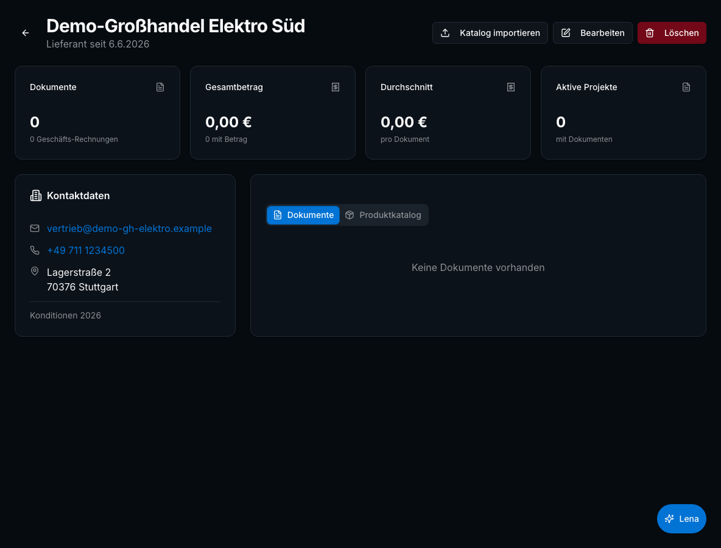Switch to the Produktkatalog tab

[x=384, y=215]
